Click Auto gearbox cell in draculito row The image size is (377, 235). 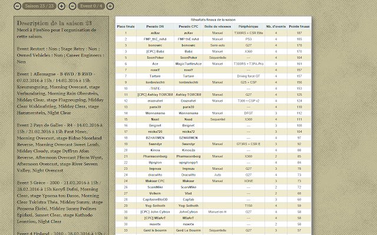pyautogui.click(x=217, y=175)
